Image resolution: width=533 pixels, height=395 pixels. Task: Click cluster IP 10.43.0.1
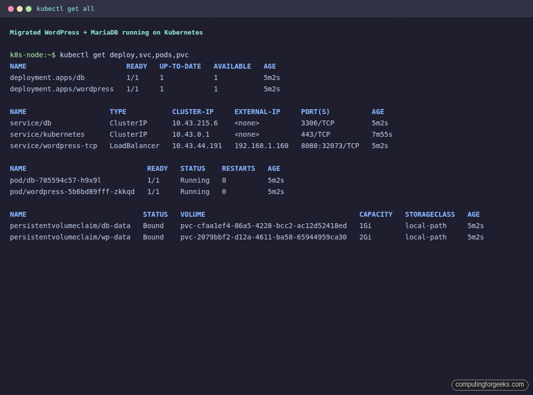[190, 134]
